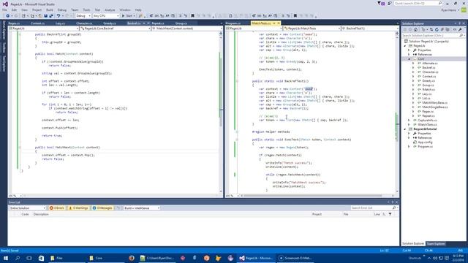Viewport: 468px width, 263px height.
Task: Open the RegexLib.Core.Backref class dropdown
Action: point(116,28)
